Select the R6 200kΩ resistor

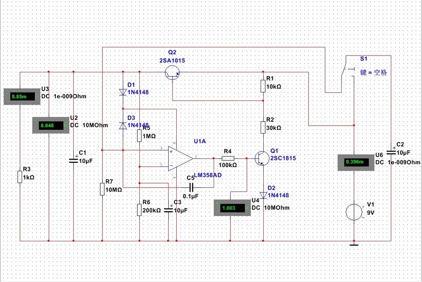(139, 210)
